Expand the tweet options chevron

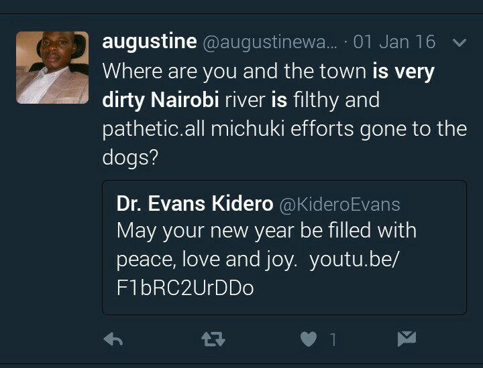coord(460,43)
